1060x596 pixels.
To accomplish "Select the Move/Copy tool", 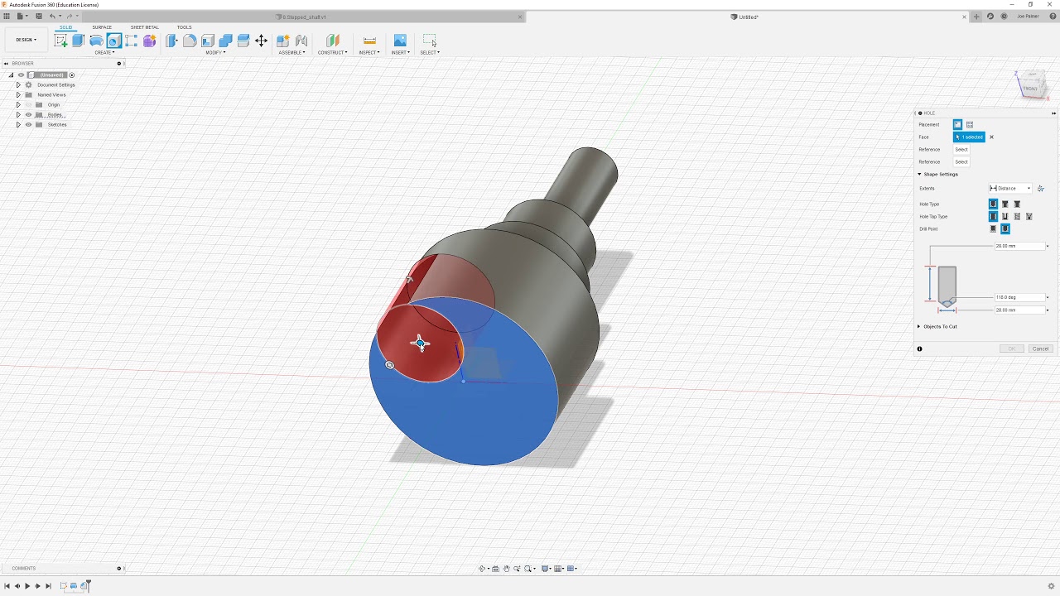I will (261, 41).
